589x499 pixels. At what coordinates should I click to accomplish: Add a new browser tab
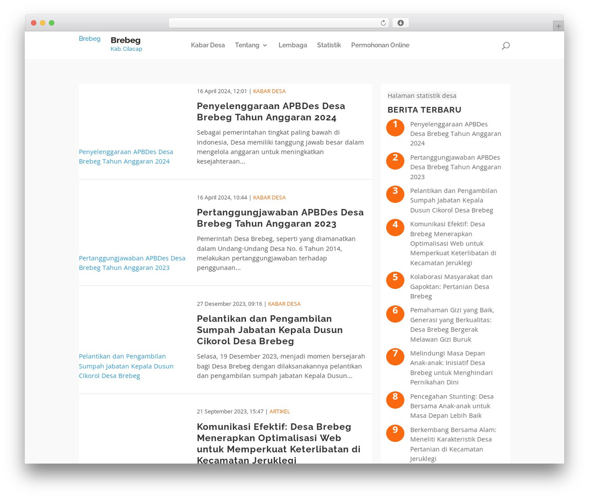[558, 26]
